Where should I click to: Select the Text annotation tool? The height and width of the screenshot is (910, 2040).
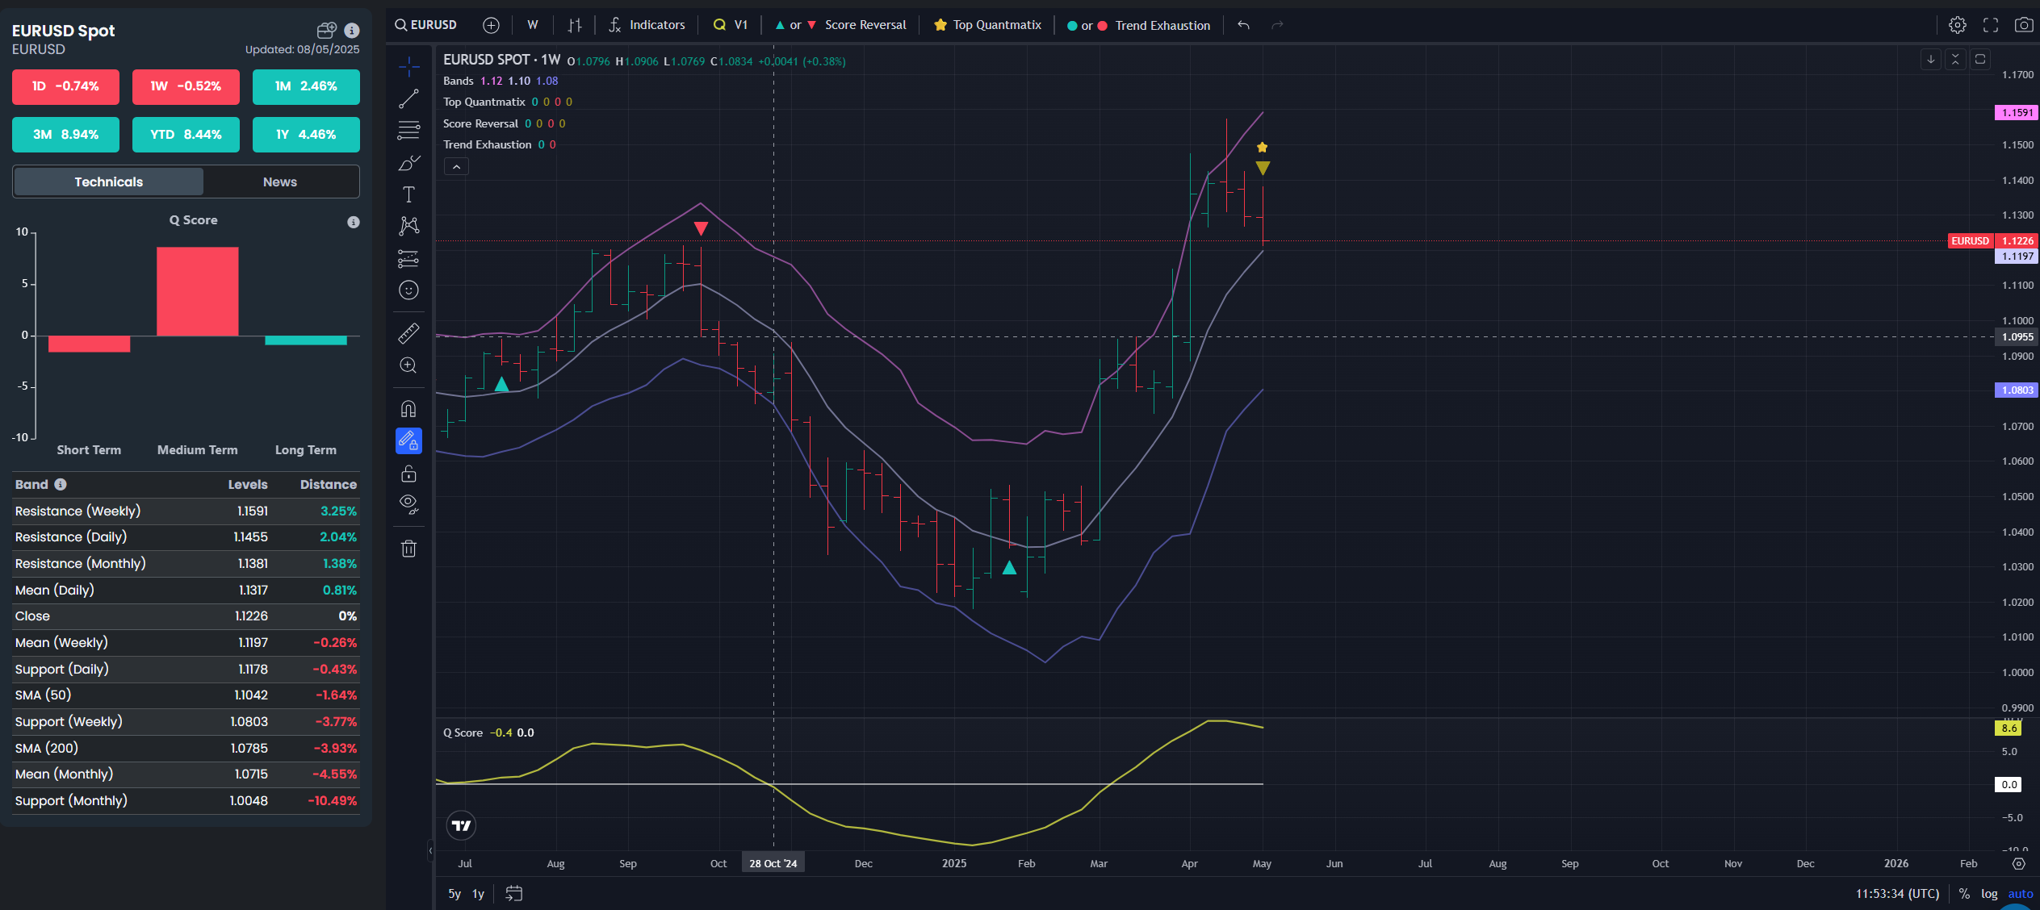(408, 194)
